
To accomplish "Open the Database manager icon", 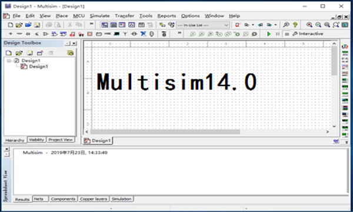I will pos(172,25).
